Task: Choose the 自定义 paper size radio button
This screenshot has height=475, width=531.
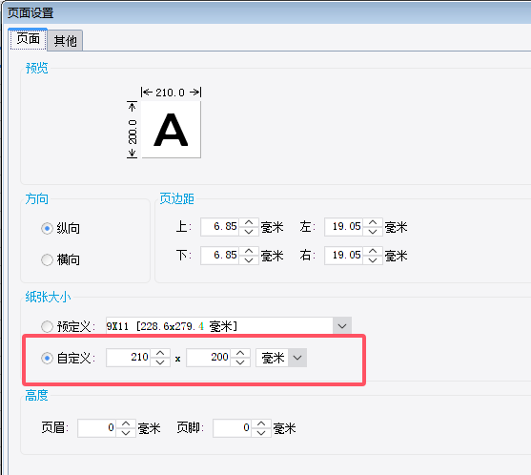Action: click(47, 358)
